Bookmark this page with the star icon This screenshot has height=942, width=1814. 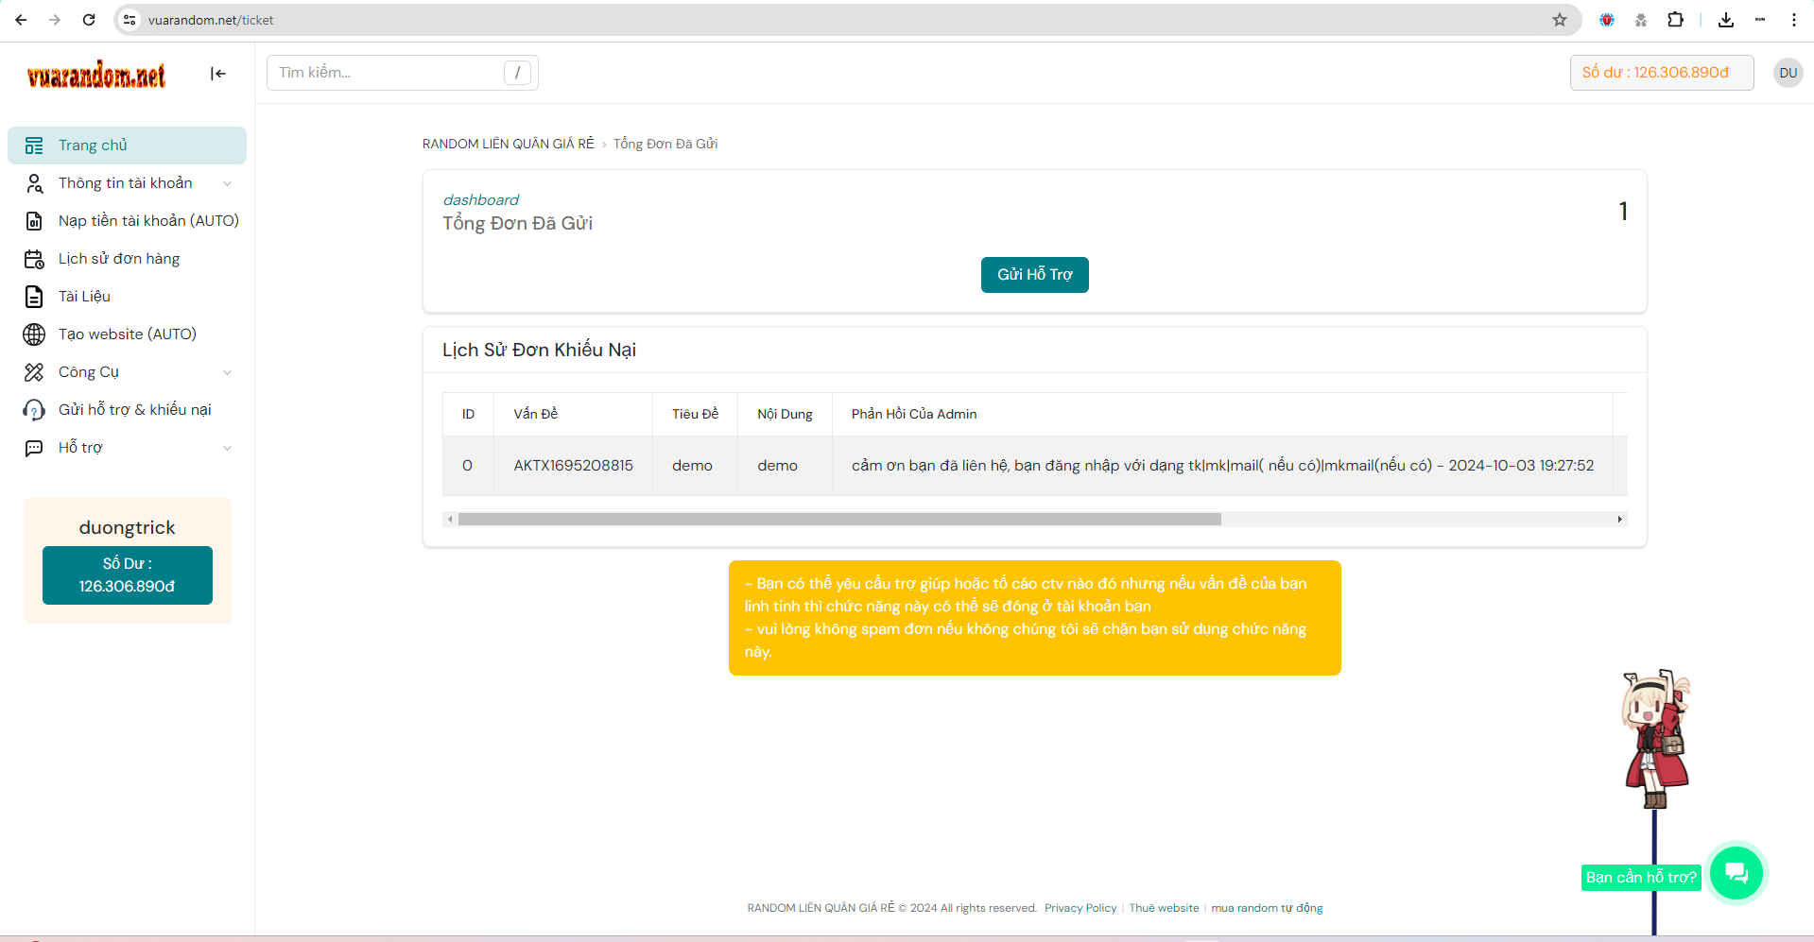[1560, 20]
